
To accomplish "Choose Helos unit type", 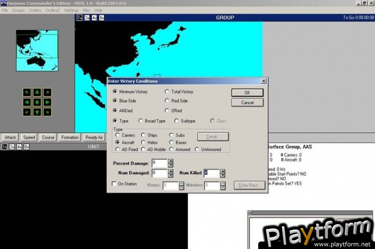I will tap(149, 142).
